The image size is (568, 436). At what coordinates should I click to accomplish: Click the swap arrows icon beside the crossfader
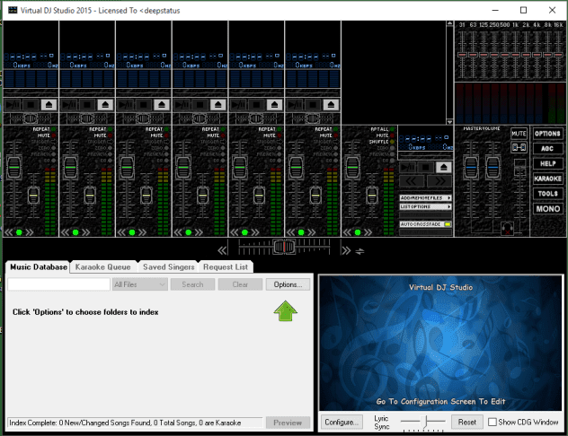[359, 251]
